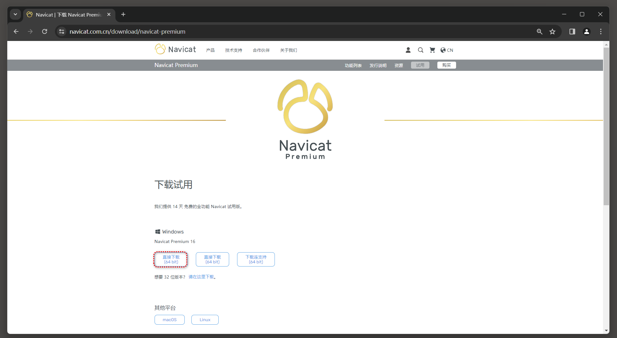Screen dimensions: 617x338
Task: Click the Windows logo icon beside Windows heading
Action: (157, 232)
